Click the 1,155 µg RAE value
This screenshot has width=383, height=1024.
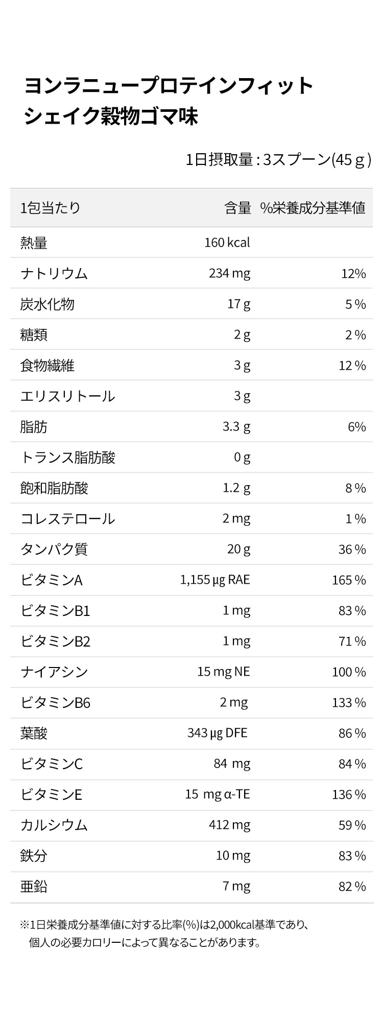[215, 580]
